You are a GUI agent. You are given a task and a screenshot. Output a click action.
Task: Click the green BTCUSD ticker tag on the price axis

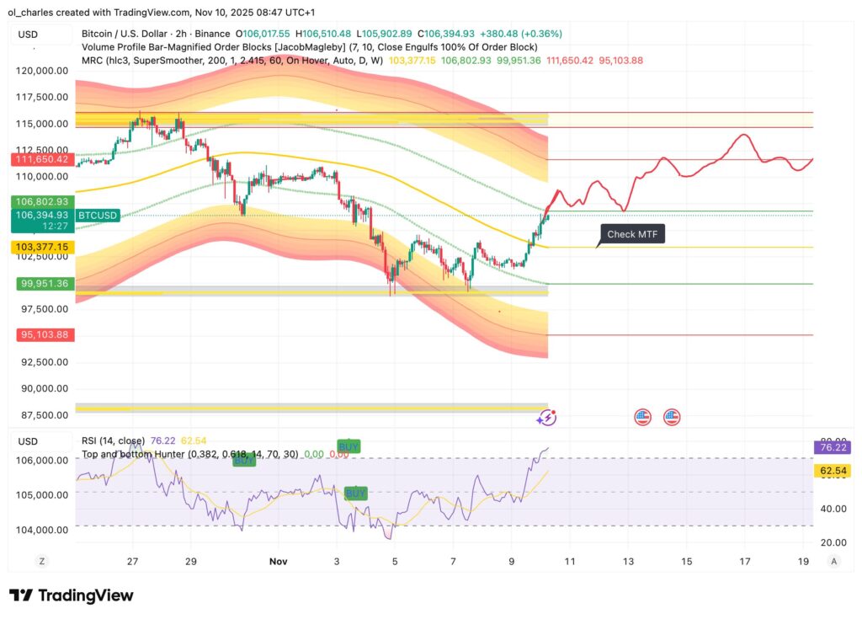97,216
